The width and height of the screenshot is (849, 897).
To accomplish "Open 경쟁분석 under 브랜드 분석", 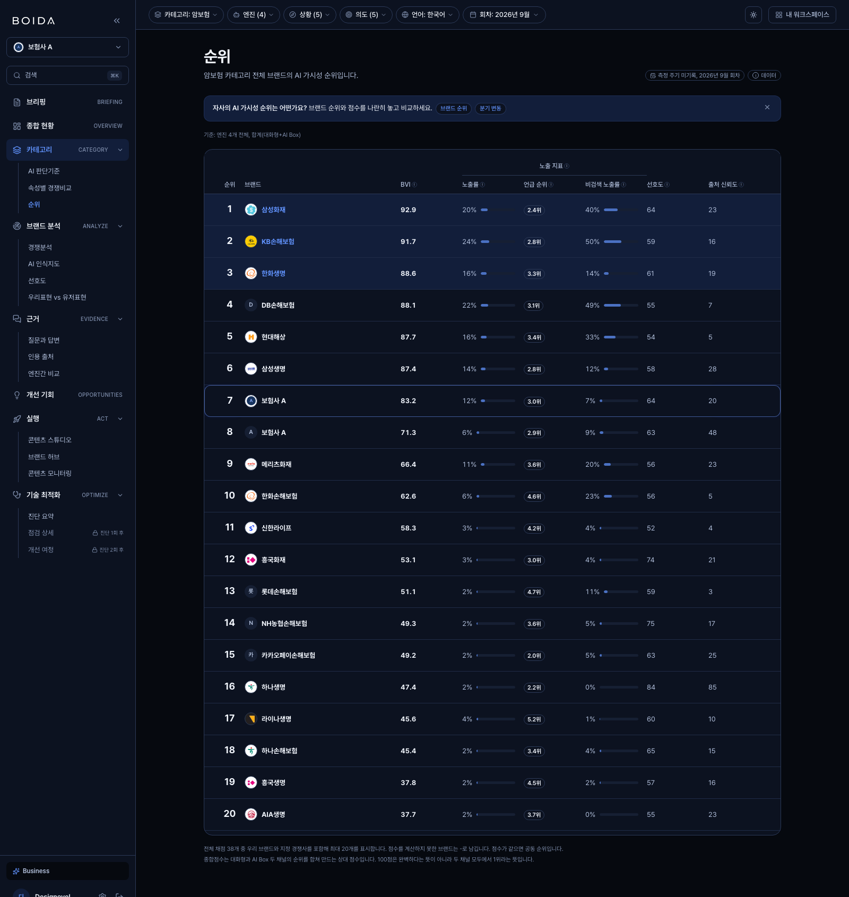I will click(x=40, y=247).
